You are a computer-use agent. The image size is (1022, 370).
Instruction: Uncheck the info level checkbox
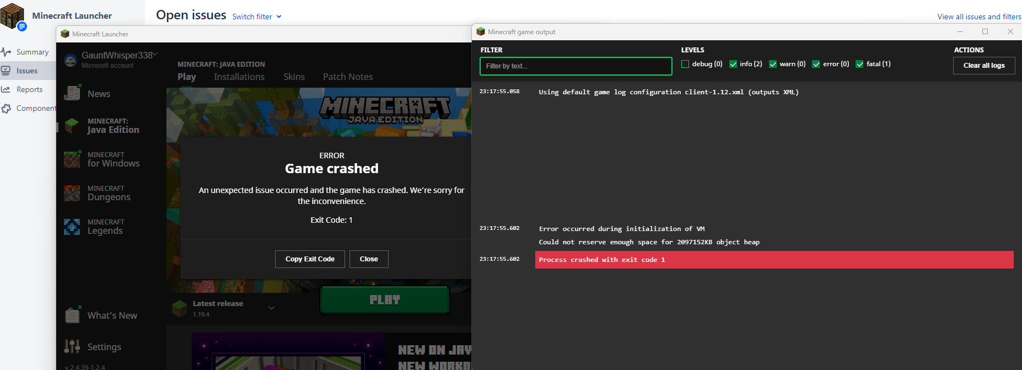click(733, 64)
